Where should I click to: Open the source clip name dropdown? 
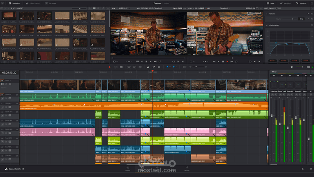149,8
